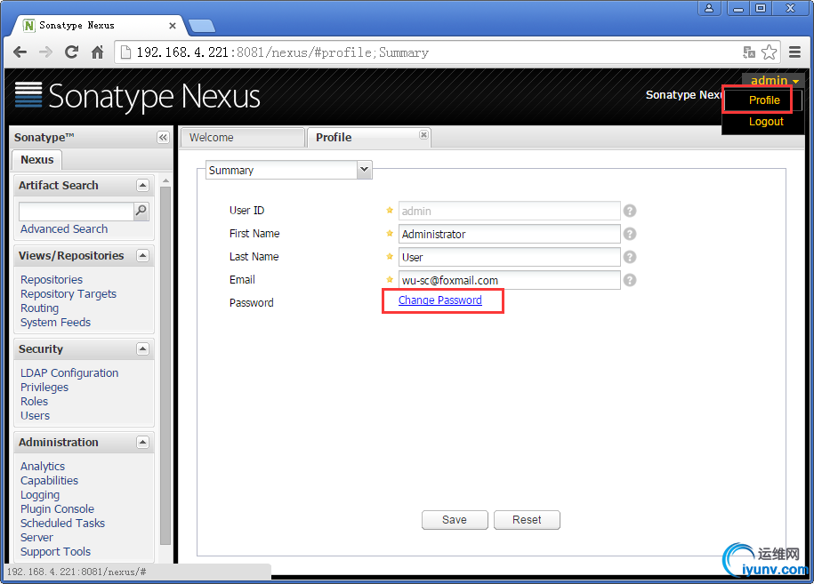Click the Last Name field

tap(509, 257)
